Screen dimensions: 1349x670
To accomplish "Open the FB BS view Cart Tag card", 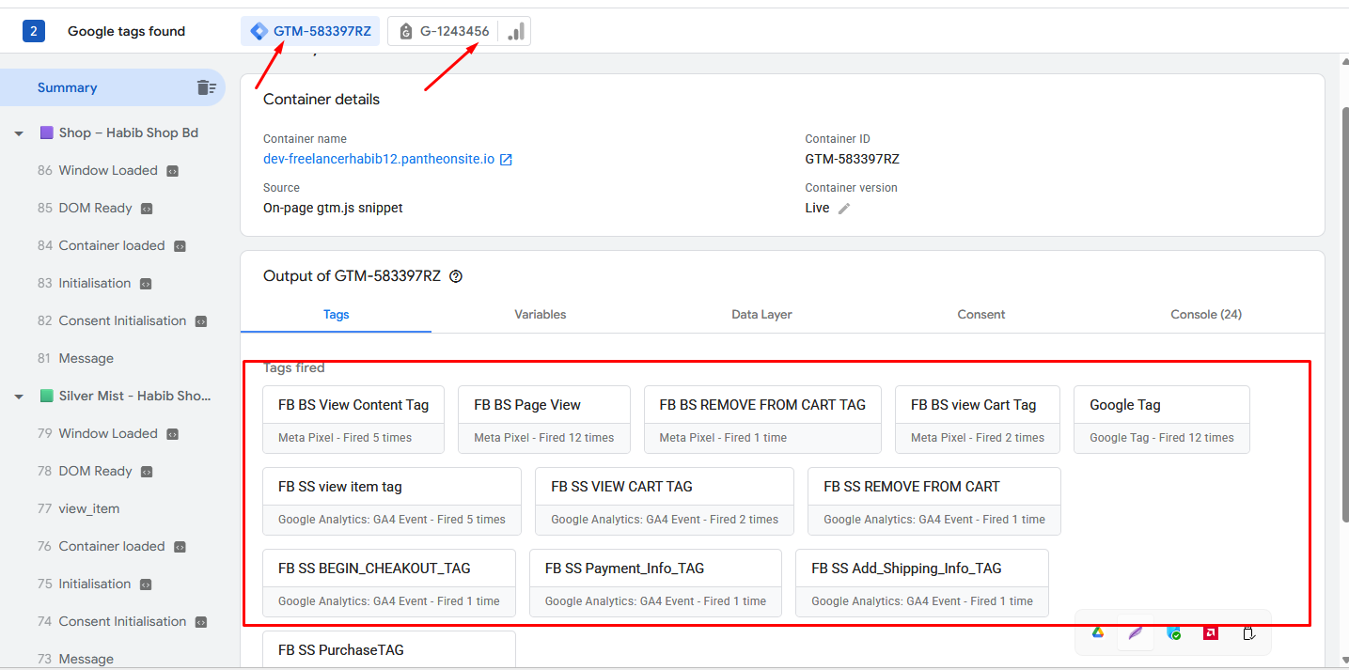I will (978, 419).
